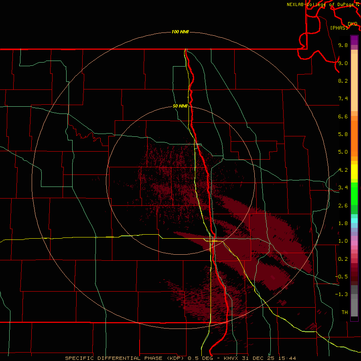Click the orange segment of the color bar
This screenshot has width=361, height=361.
click(x=354, y=138)
